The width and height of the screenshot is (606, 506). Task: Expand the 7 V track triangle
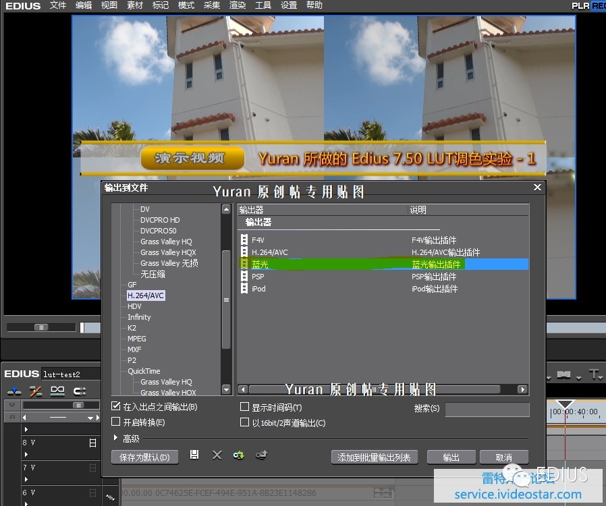point(26,480)
